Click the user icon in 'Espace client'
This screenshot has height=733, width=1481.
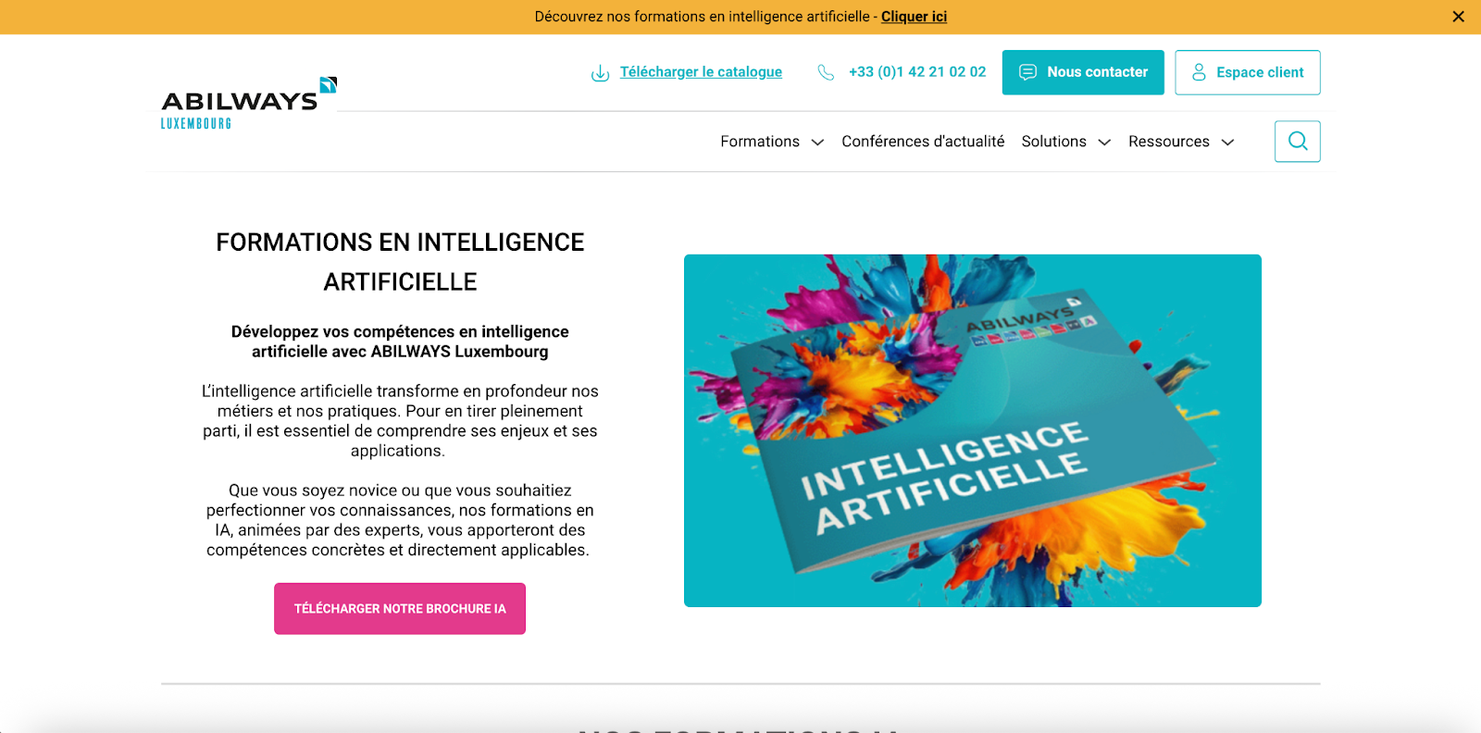coord(1199,72)
